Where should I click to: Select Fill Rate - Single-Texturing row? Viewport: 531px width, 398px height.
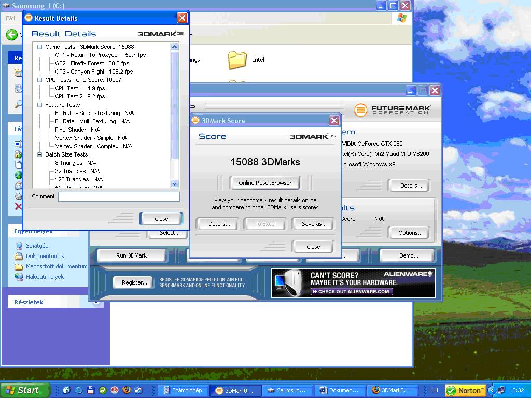(x=94, y=113)
